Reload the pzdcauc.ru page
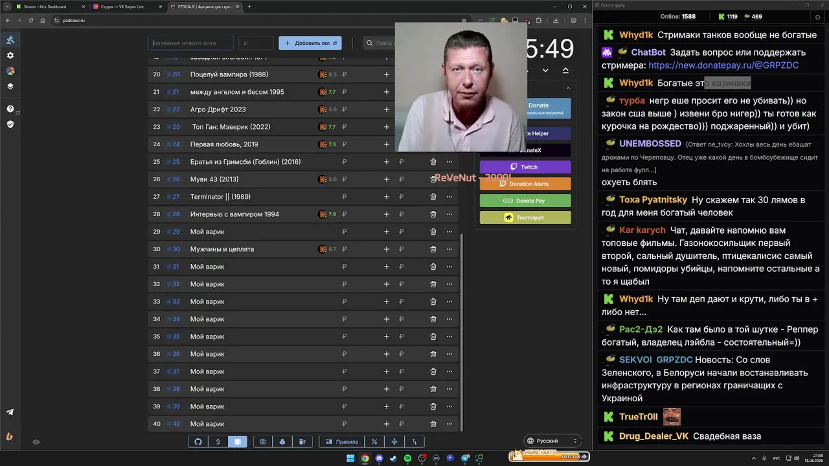 click(x=30, y=20)
